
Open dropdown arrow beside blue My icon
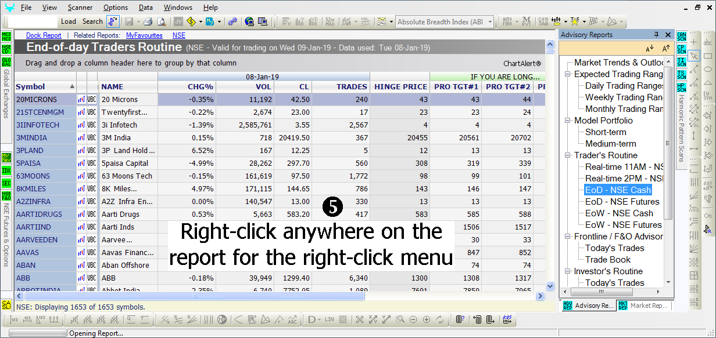[x=219, y=21]
